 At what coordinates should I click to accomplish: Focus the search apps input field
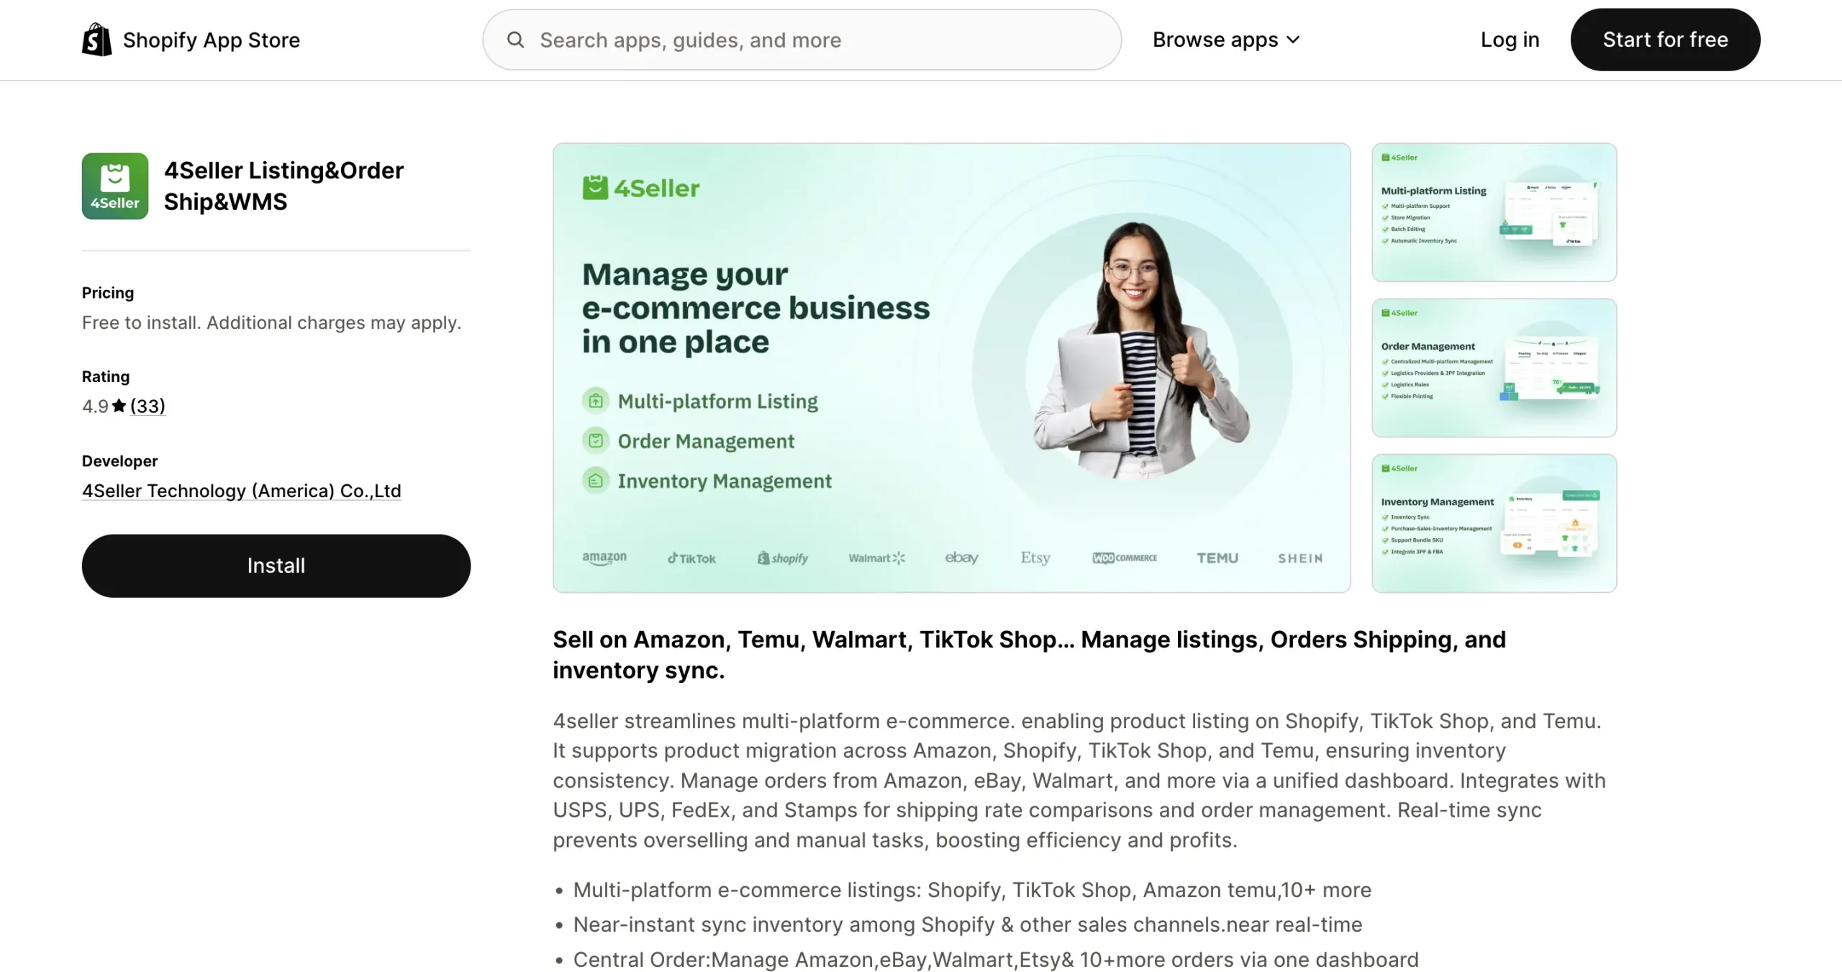[x=802, y=40]
